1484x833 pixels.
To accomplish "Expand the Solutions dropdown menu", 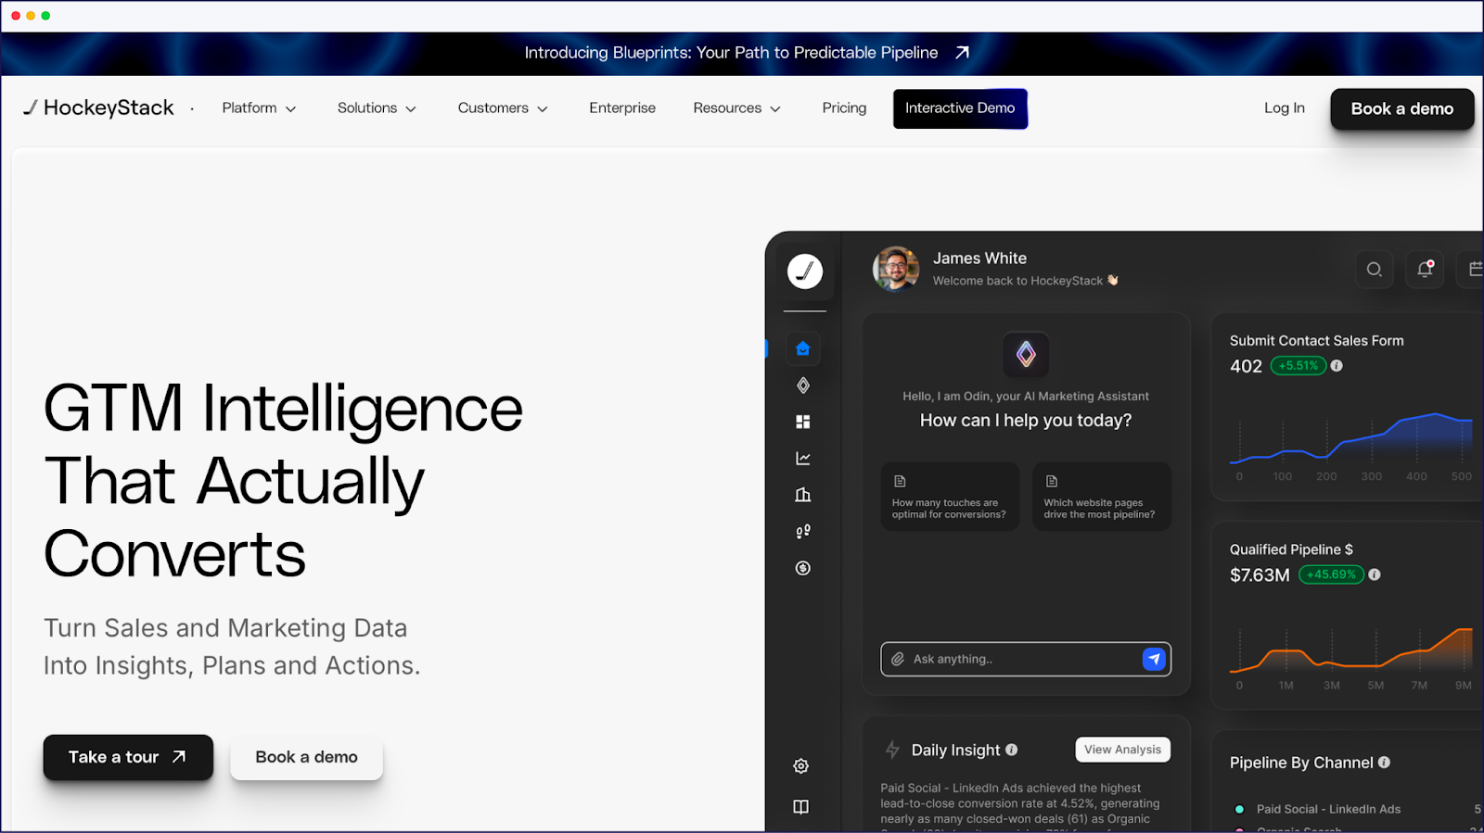I will [377, 108].
